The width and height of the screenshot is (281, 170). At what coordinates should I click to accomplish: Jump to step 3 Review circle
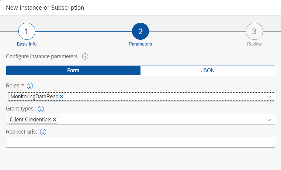254,31
